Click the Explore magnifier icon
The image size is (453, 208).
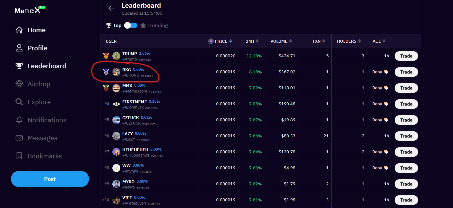tap(19, 102)
